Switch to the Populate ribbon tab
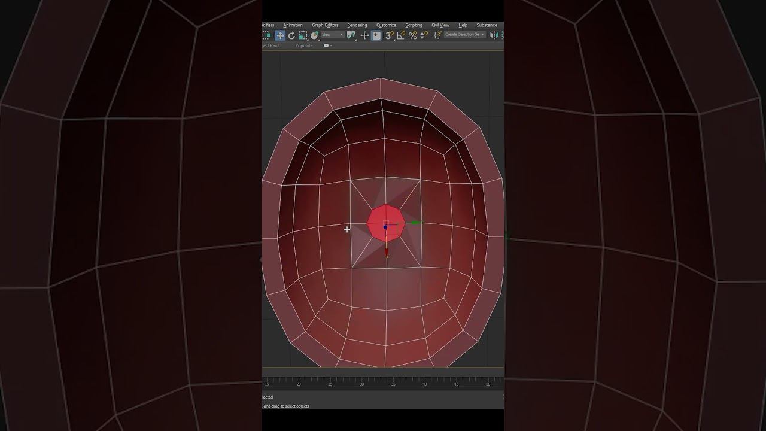 [304, 45]
